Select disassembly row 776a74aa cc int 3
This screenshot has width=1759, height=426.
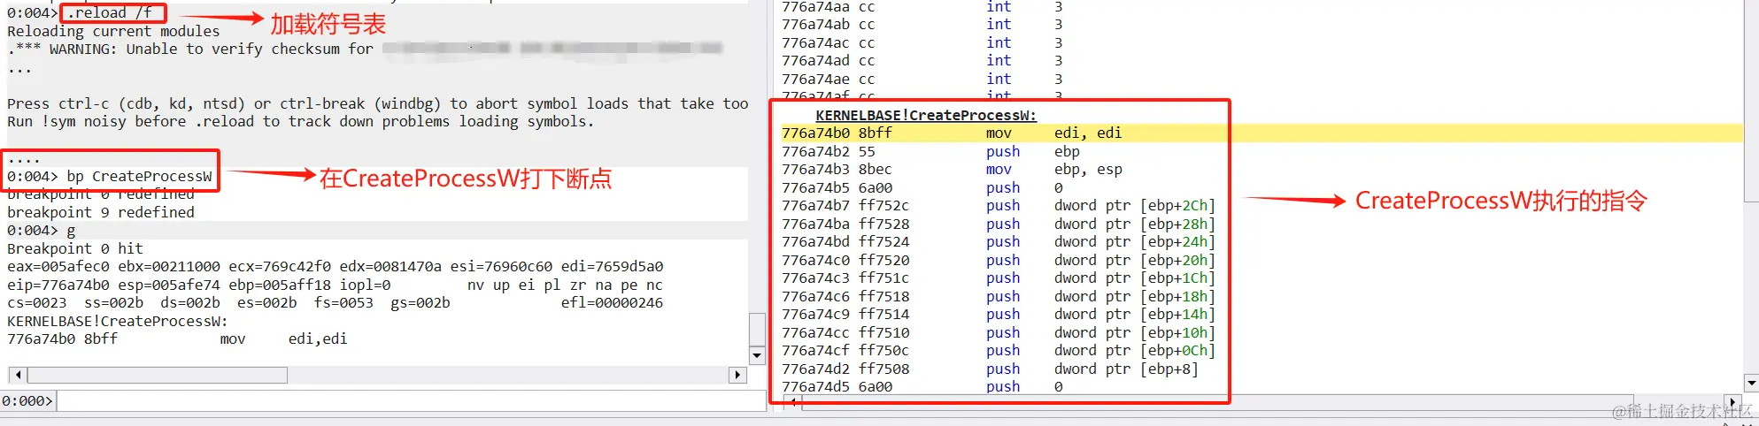click(x=922, y=7)
